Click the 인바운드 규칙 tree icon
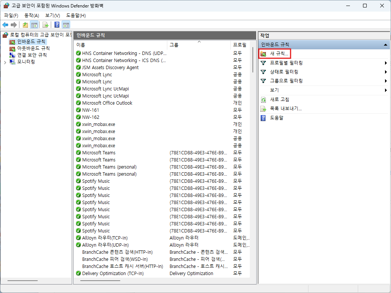The width and height of the screenshot is (391, 293). coord(12,42)
